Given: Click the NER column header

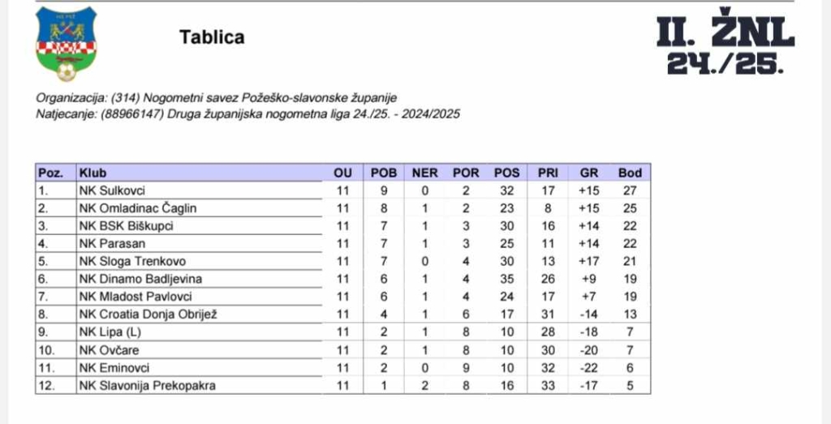Looking at the screenshot, I should pyautogui.click(x=424, y=173).
